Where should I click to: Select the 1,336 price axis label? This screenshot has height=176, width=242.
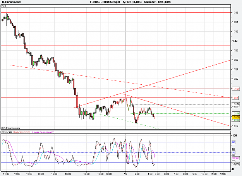pos(235,12)
